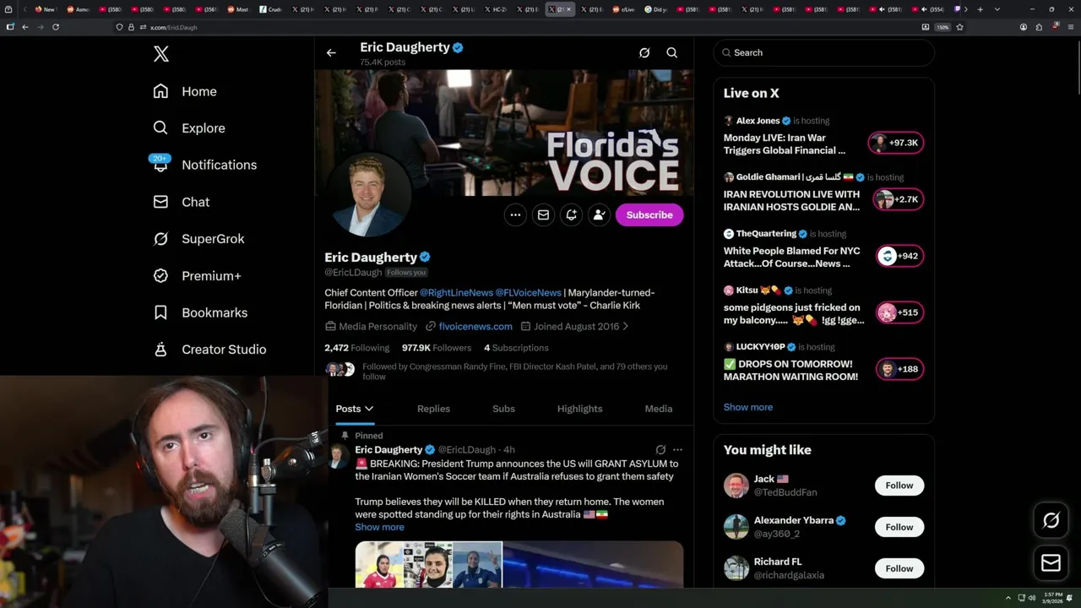Image resolution: width=1081 pixels, height=608 pixels.
Task: Click the X logo in the sidebar
Action: click(x=161, y=54)
